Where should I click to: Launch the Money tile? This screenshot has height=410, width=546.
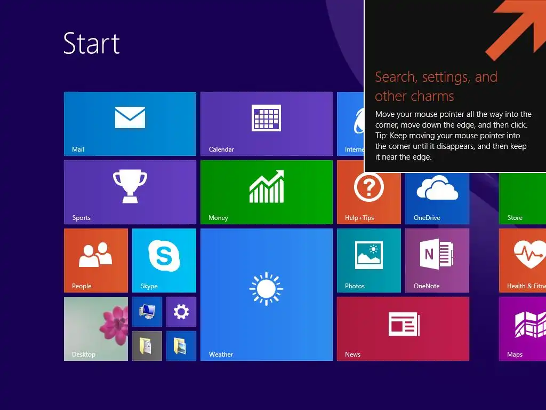(267, 192)
